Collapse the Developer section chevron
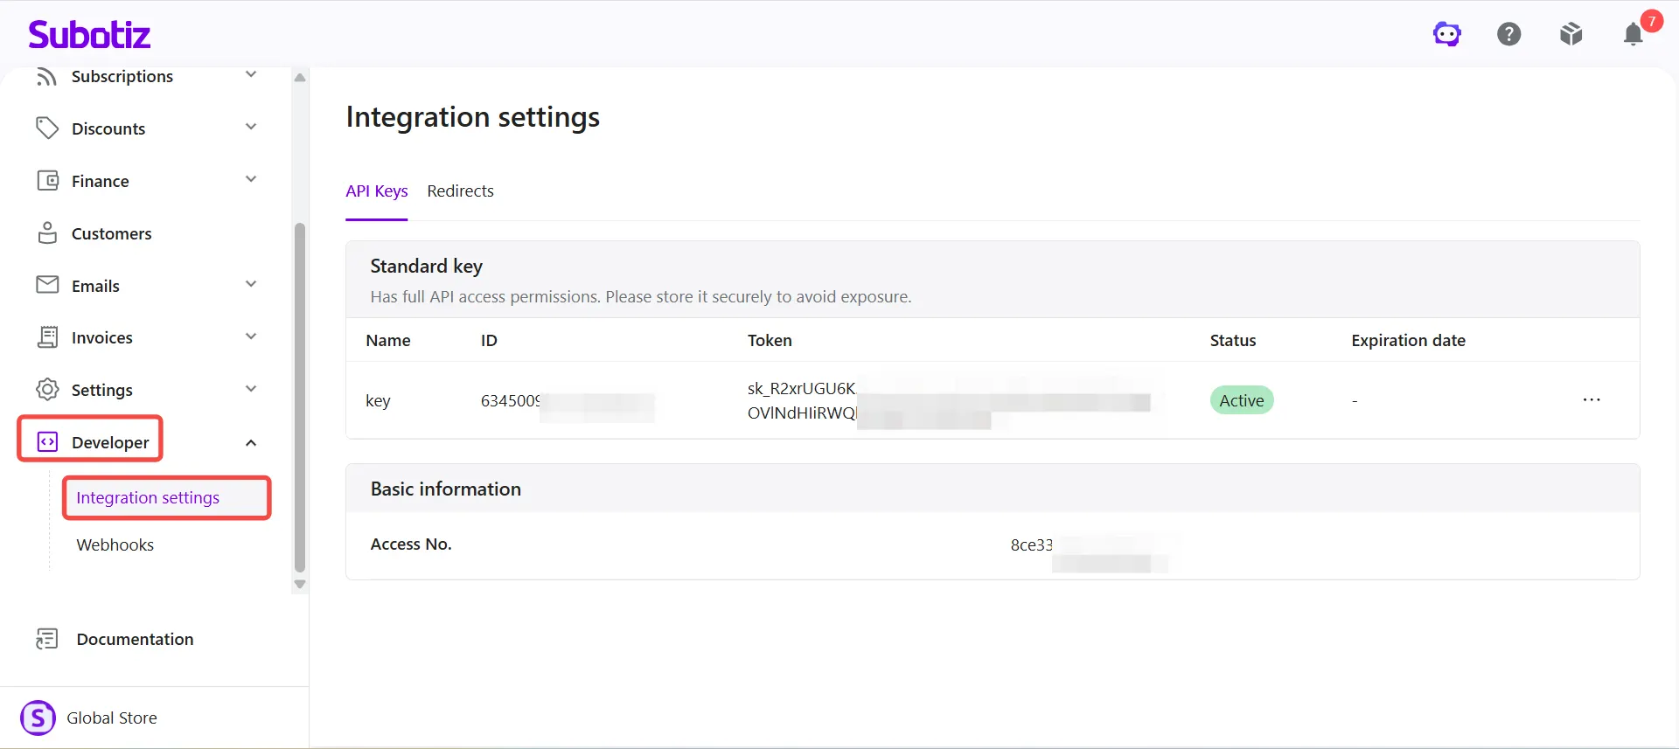Image resolution: width=1679 pixels, height=749 pixels. tap(251, 443)
